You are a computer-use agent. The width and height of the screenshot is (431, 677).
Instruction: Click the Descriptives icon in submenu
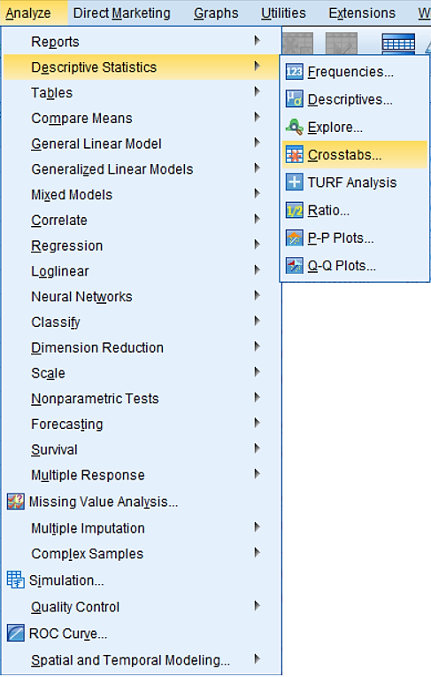[294, 99]
